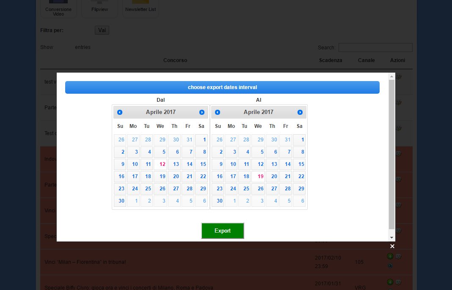Click the Vai filter button
The image size is (452, 290).
tap(102, 30)
